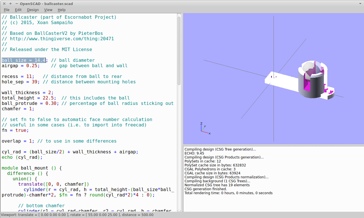Image resolution: width=364 pixels, height=218 pixels.
Task: Click the line 'overlap = 1;'
Action: point(18,141)
